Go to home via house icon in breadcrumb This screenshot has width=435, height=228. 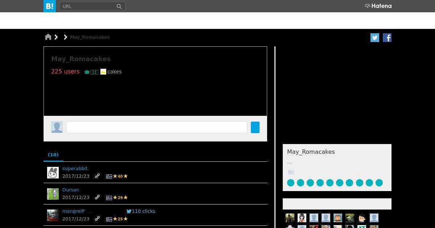(48, 37)
